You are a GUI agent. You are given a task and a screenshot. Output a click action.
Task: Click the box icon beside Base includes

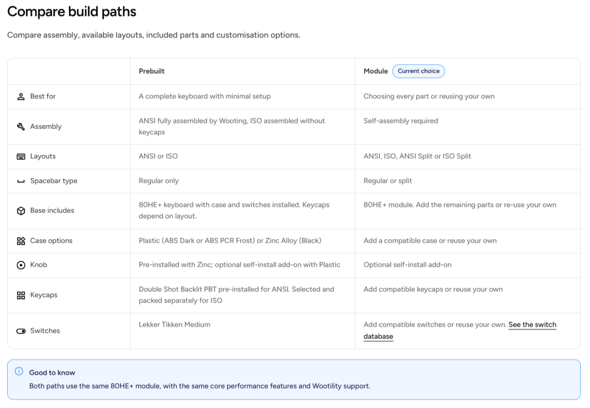coord(21,211)
